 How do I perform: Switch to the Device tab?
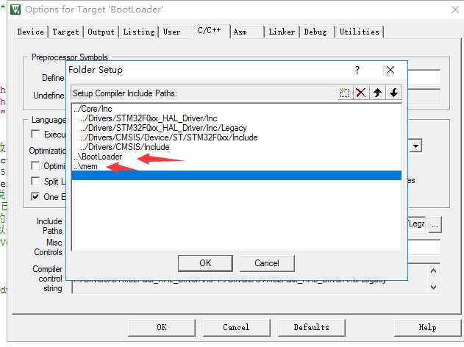[30, 32]
